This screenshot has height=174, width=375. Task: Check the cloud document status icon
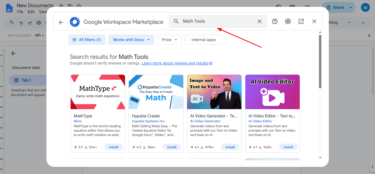click(x=79, y=6)
